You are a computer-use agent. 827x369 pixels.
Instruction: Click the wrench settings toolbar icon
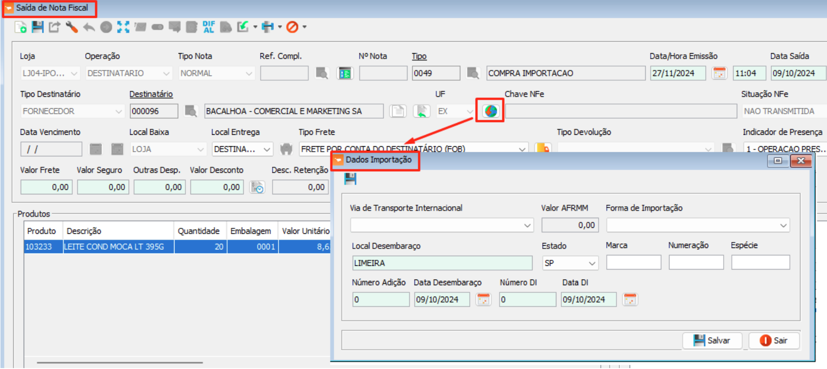point(71,27)
